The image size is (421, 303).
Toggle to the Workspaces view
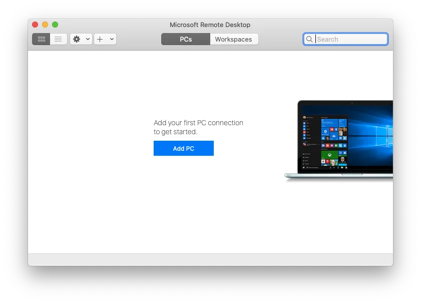(x=234, y=39)
